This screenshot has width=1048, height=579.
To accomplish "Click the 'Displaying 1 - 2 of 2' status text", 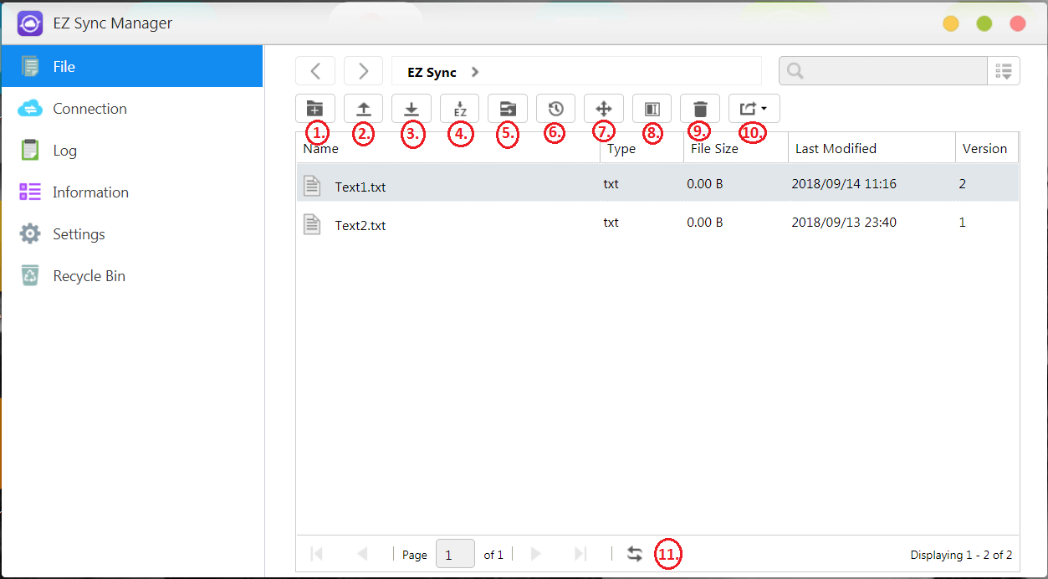I will coord(961,555).
